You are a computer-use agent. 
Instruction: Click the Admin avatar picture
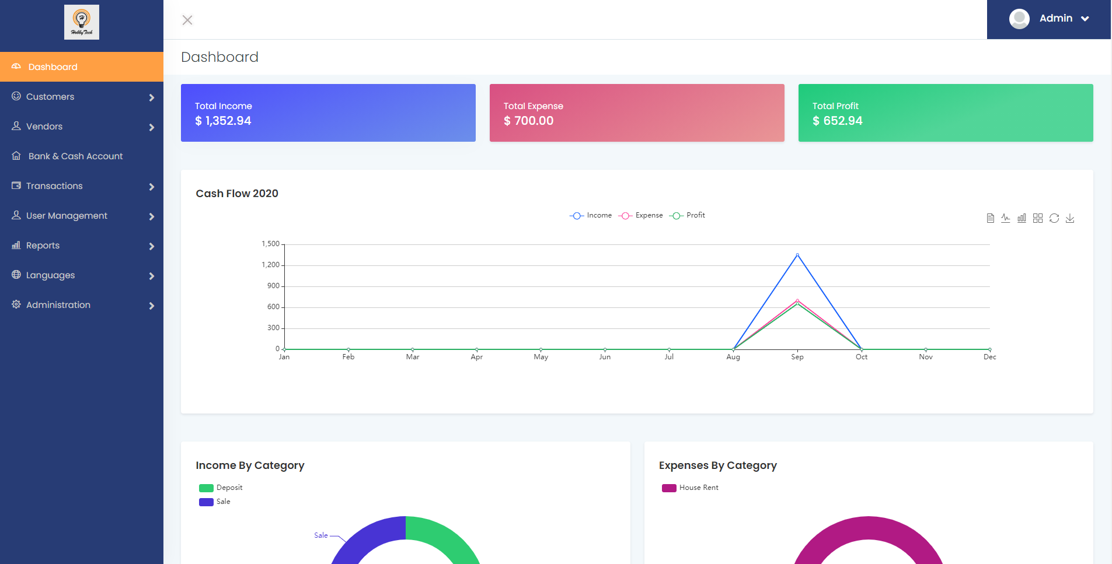tap(1019, 19)
